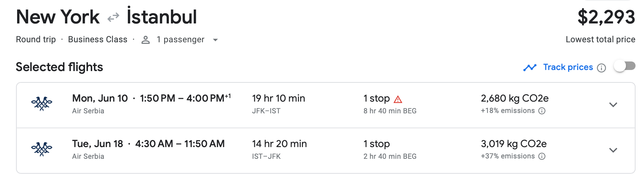The width and height of the screenshot is (643, 189).
Task: Open info icon next to Track prices
Action: coord(601,68)
